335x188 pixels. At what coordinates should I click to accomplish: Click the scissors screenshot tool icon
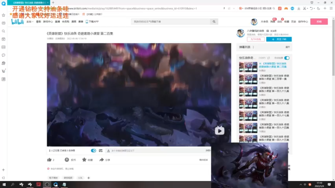tap(305, 8)
